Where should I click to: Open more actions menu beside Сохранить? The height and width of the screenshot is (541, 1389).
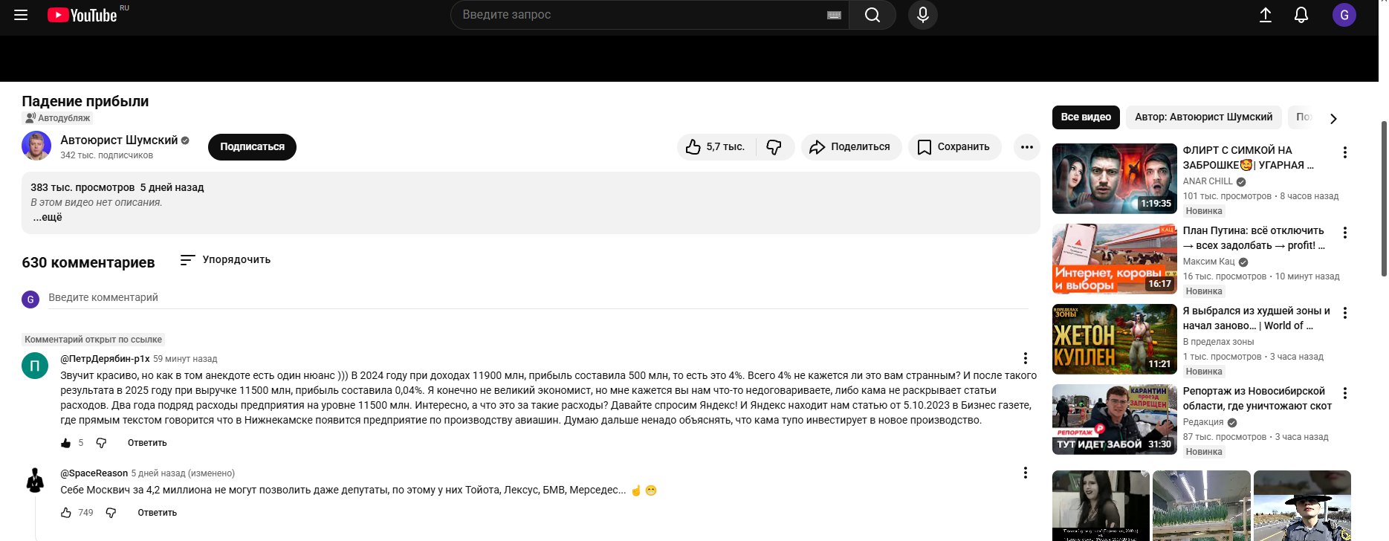point(1026,147)
